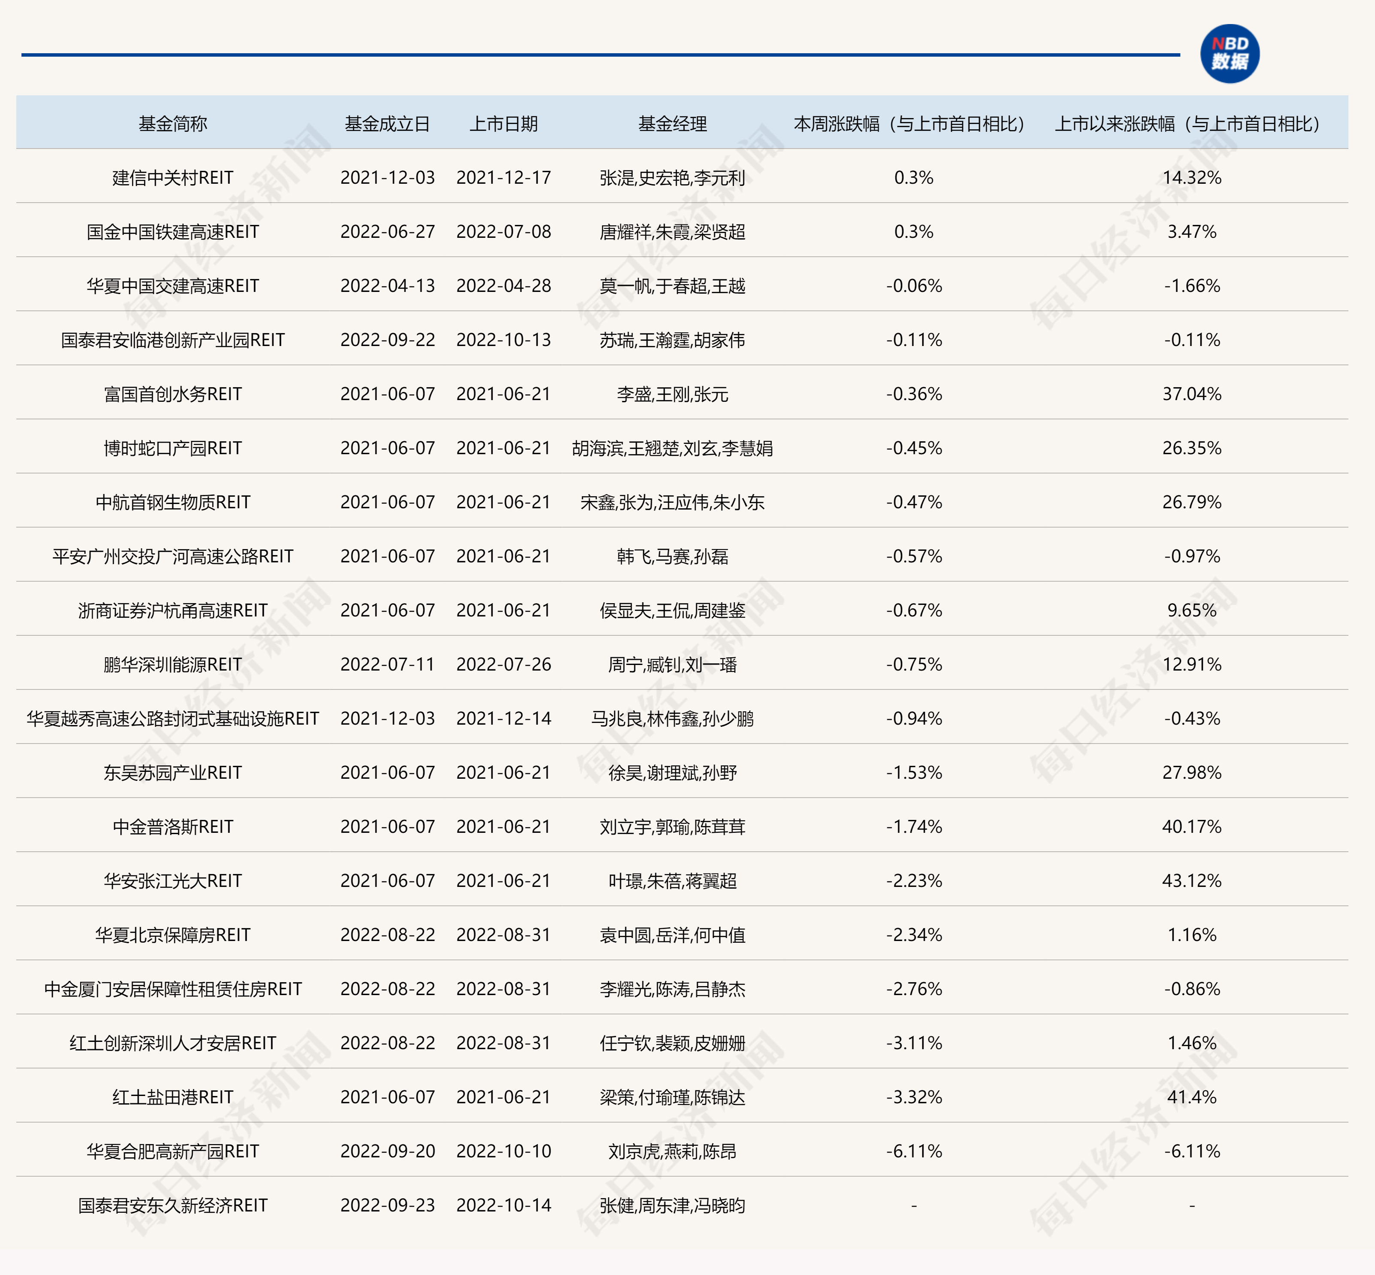Click the 40.17% return value

pos(1192,826)
